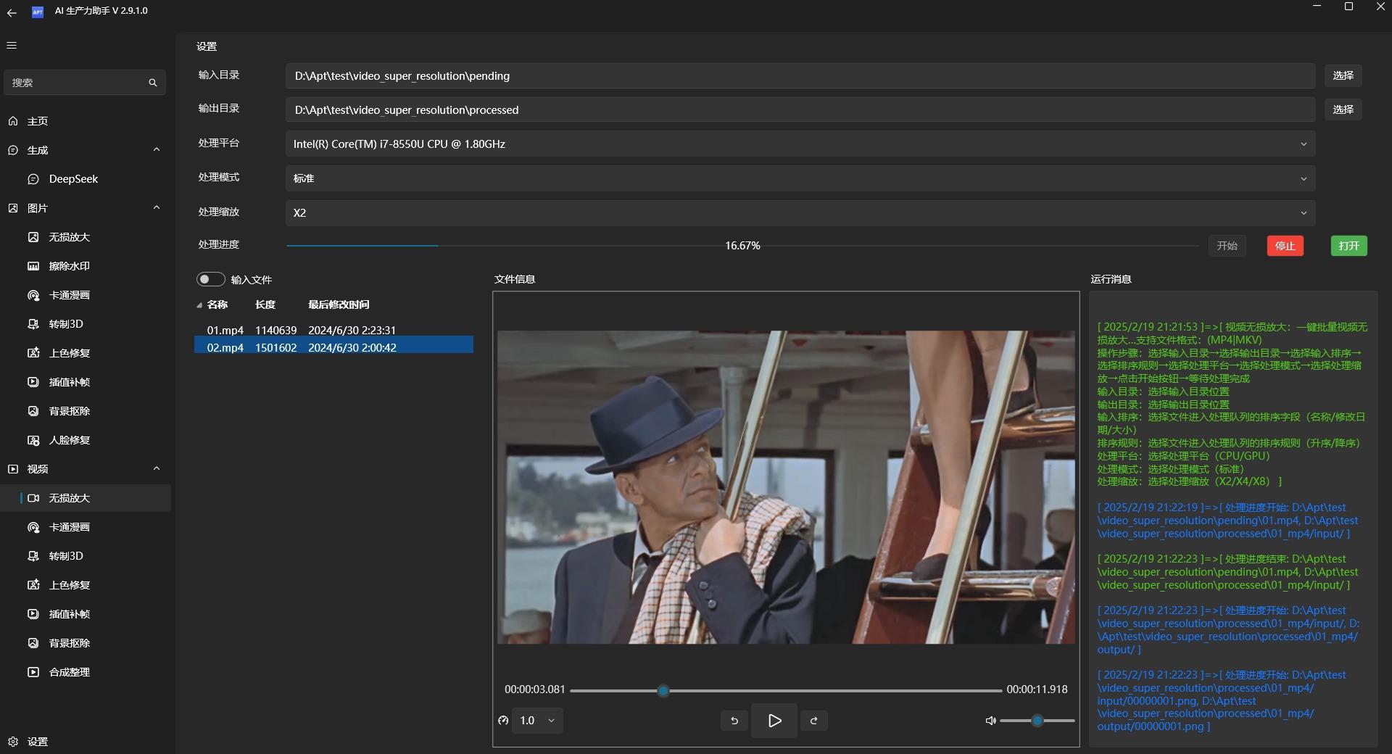Go to 主页 home page
The height and width of the screenshot is (754, 1392).
[86, 121]
